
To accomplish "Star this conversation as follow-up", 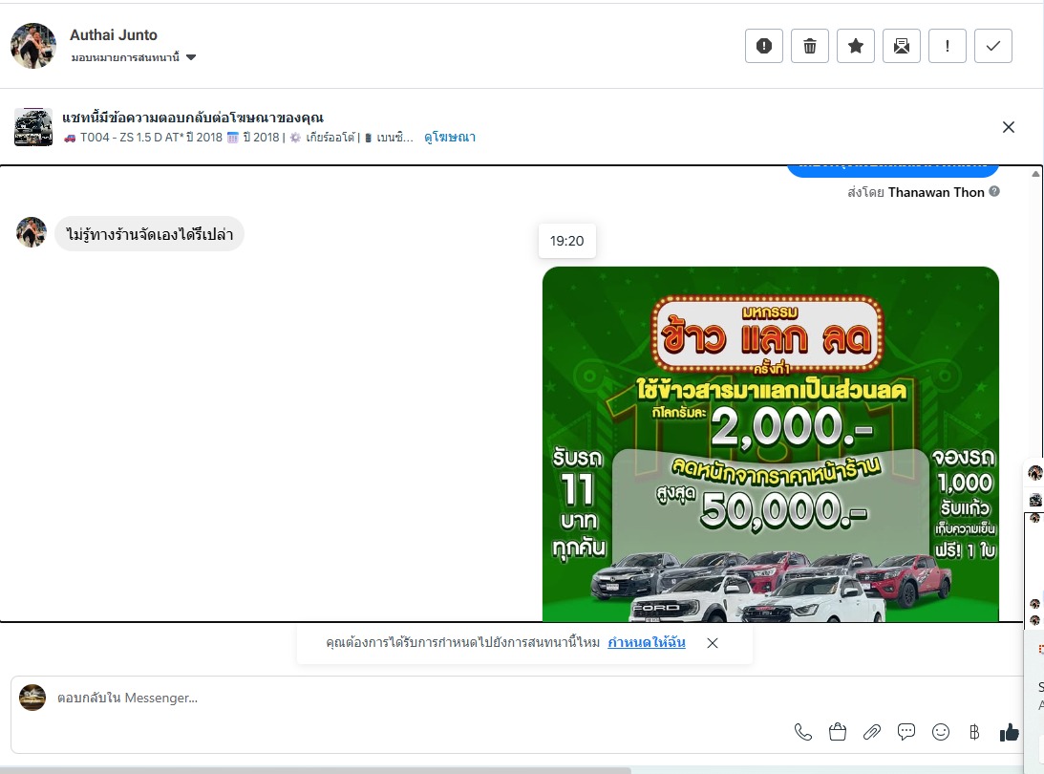I will coord(856,46).
